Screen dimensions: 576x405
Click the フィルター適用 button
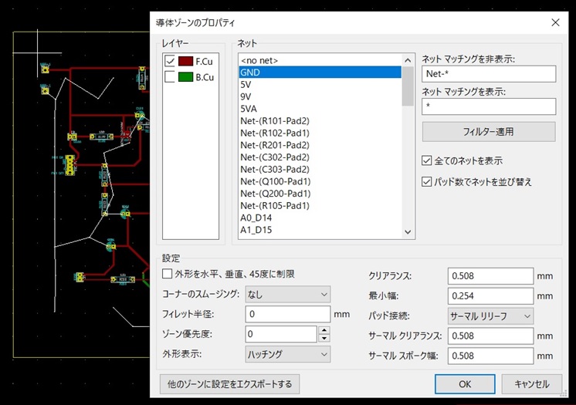tap(488, 132)
